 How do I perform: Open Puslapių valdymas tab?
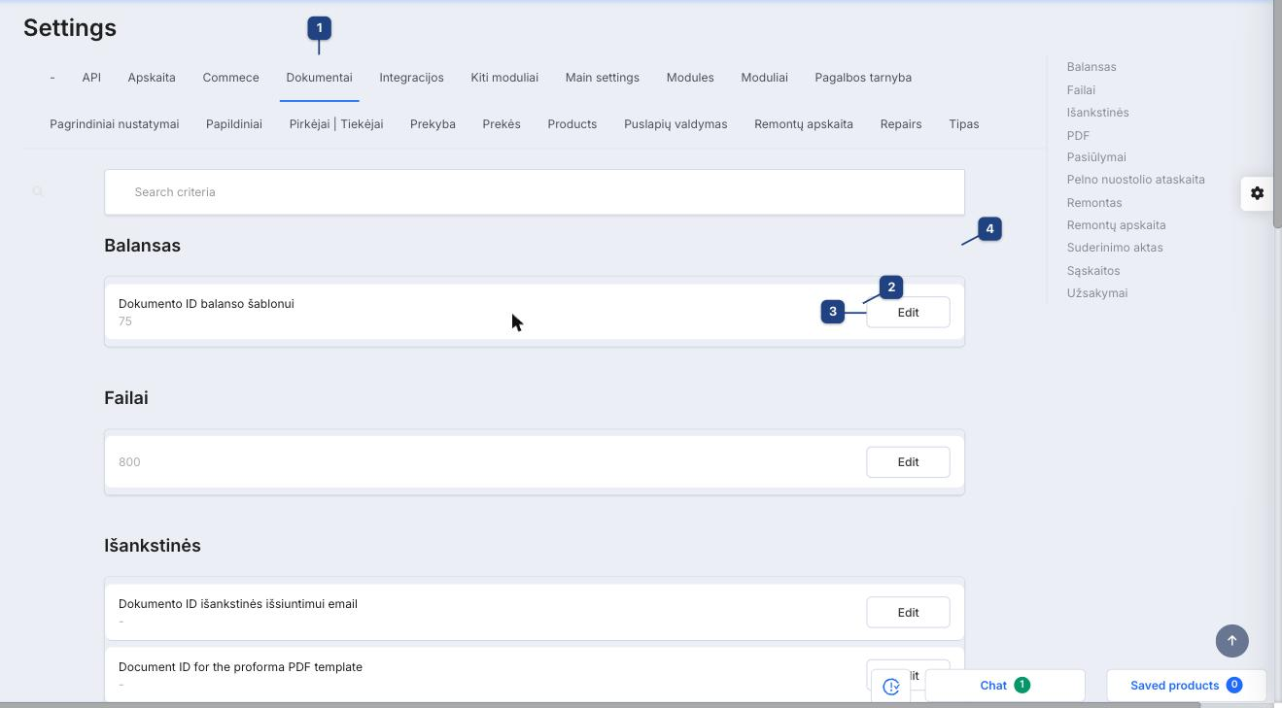pyautogui.click(x=676, y=124)
